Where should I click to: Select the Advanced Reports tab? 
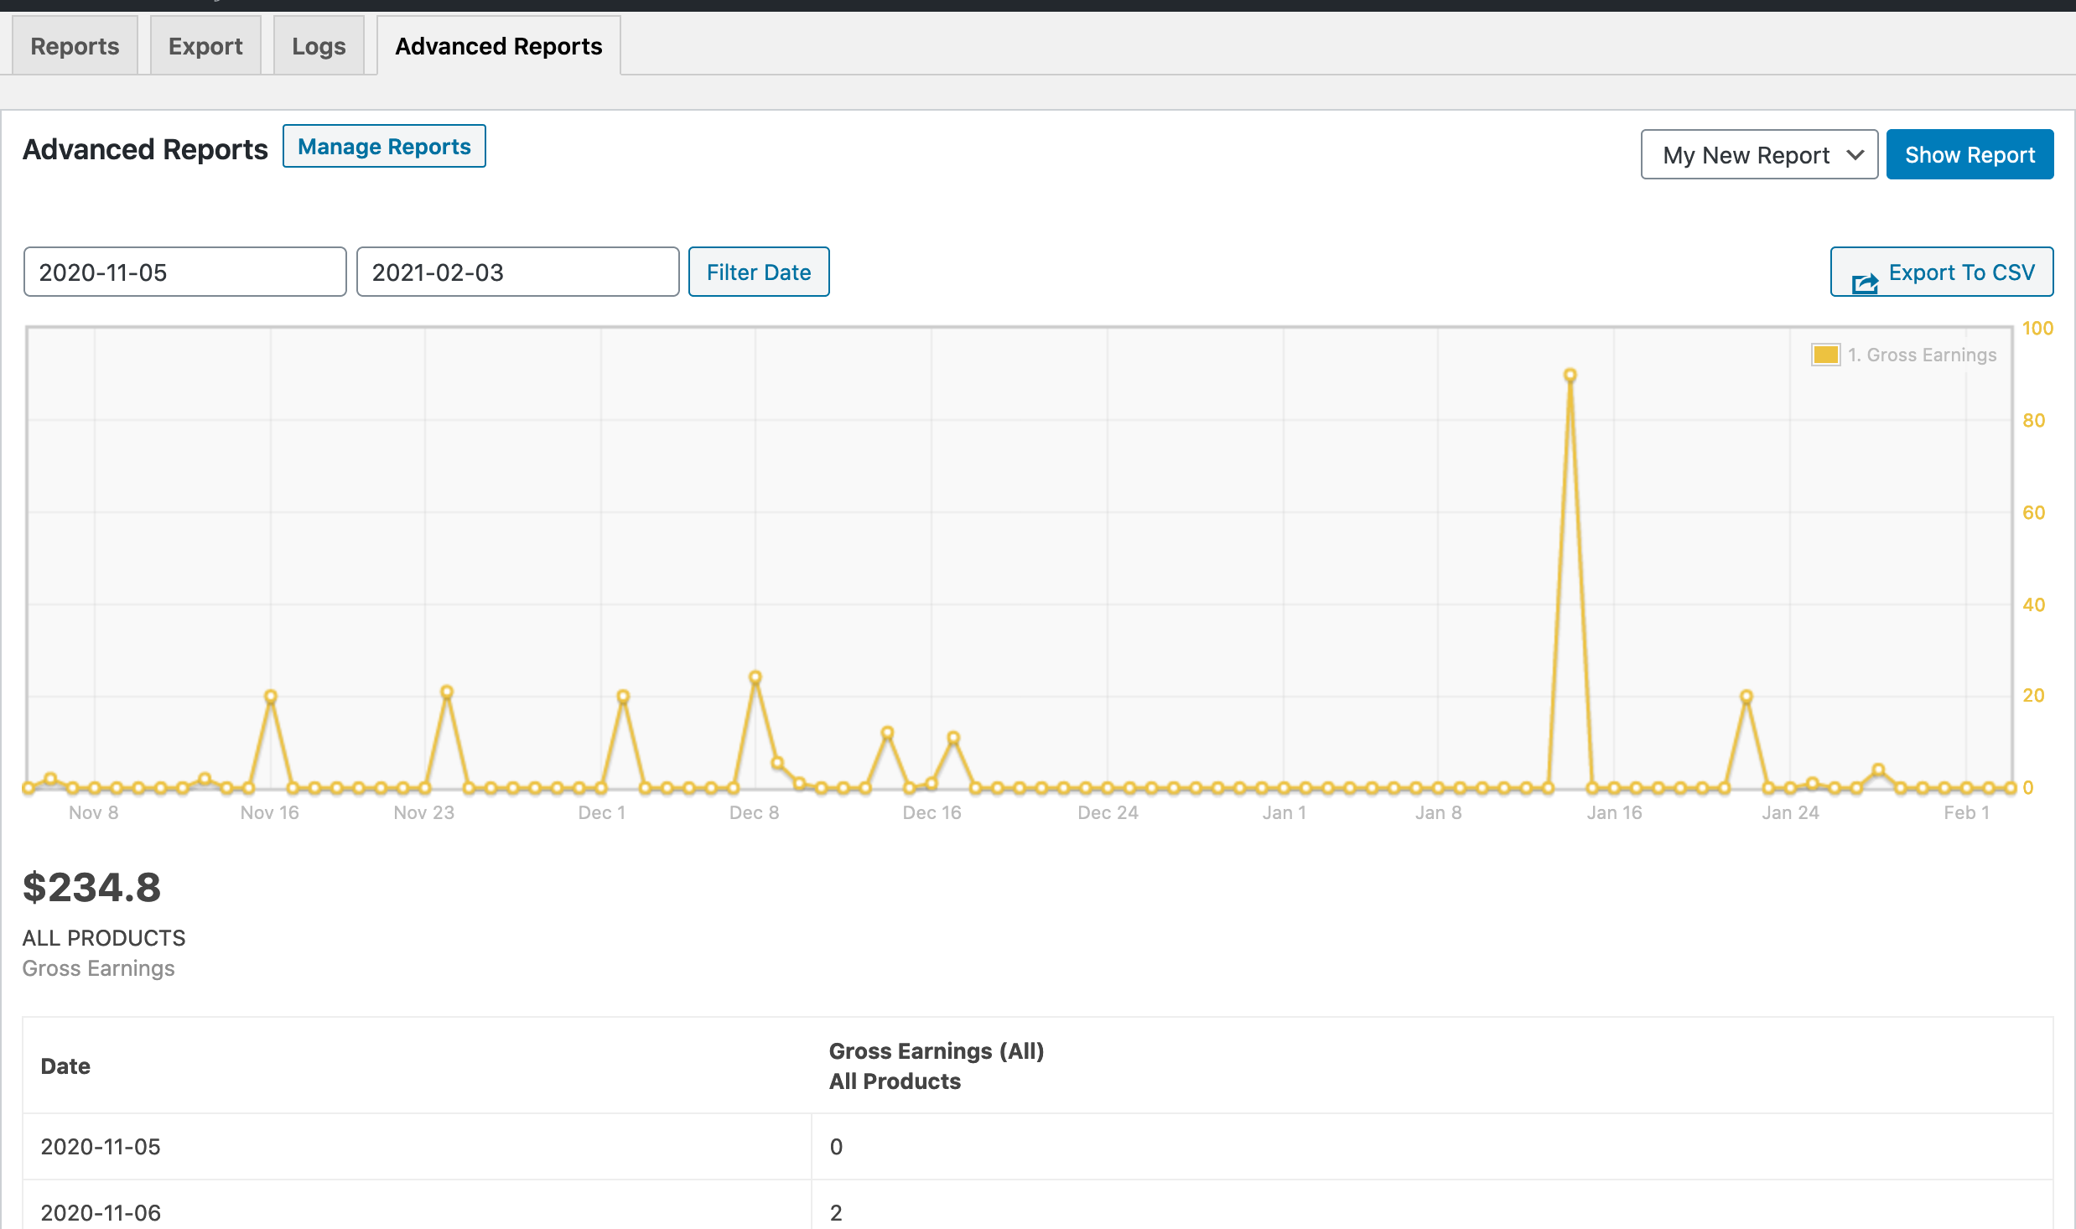click(x=499, y=46)
